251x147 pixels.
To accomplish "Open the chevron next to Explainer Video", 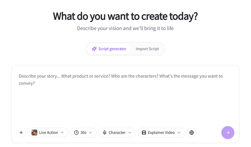I will pyautogui.click(x=179, y=133).
